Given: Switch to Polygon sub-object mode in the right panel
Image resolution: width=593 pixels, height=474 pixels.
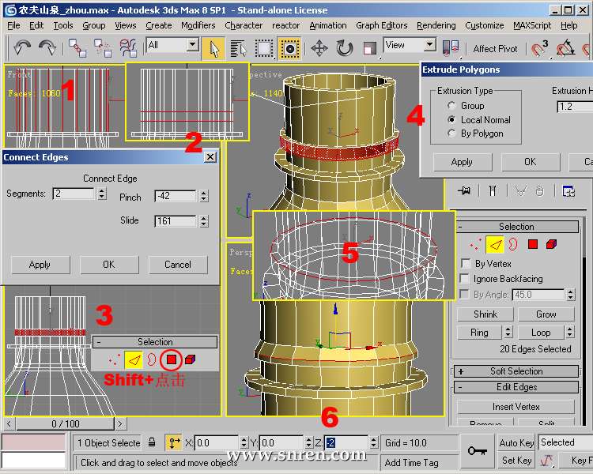Looking at the screenshot, I should pyautogui.click(x=533, y=245).
